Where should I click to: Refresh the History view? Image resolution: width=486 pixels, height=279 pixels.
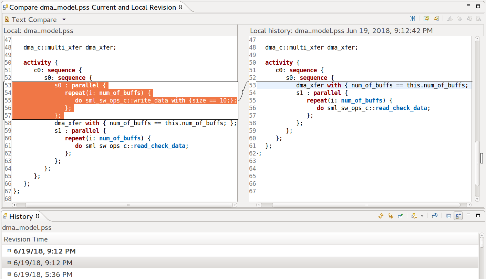pyautogui.click(x=381, y=216)
